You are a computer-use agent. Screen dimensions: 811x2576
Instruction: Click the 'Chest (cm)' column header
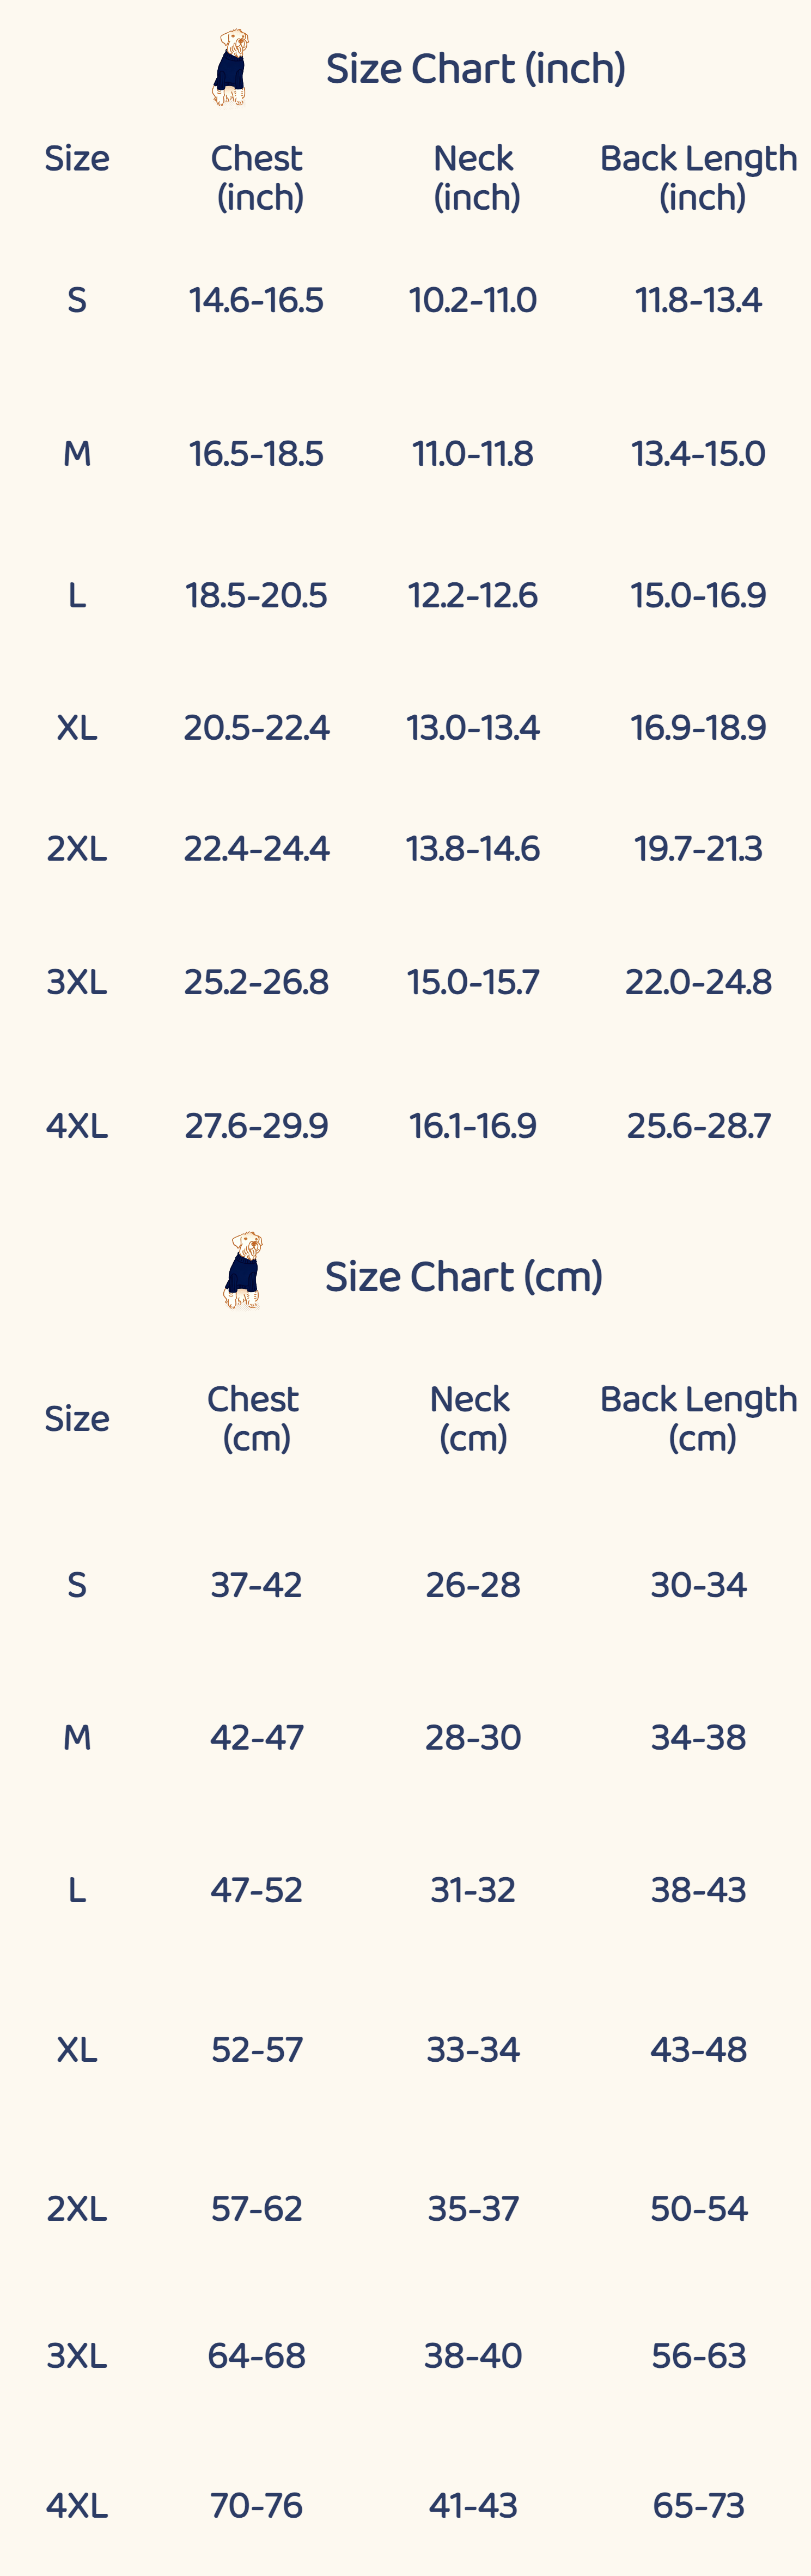255,1418
